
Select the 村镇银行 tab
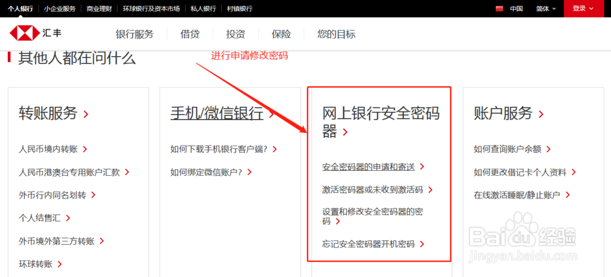point(240,9)
